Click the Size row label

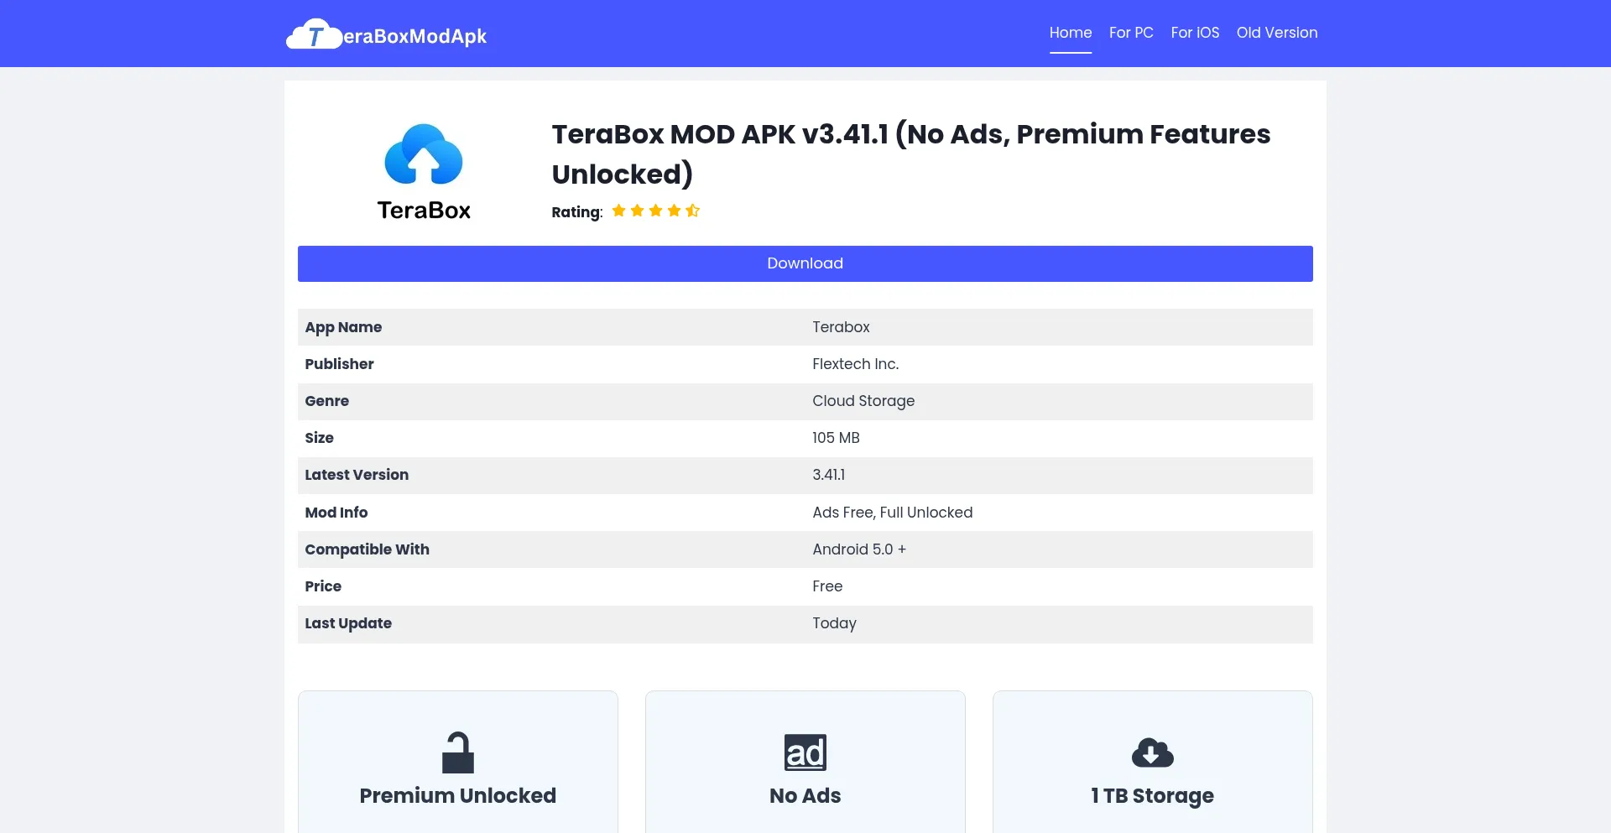[319, 438]
